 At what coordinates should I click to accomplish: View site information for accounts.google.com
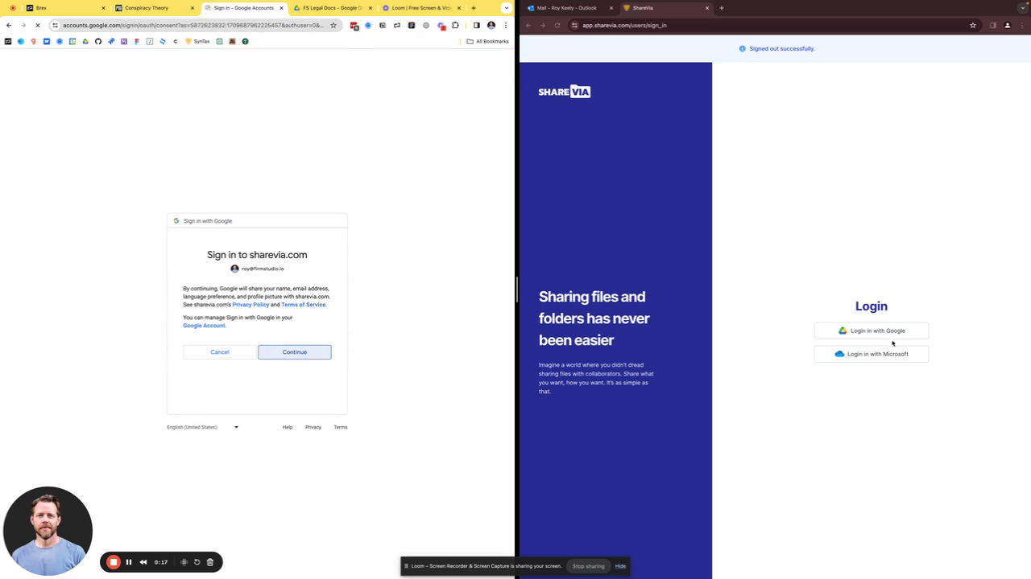pyautogui.click(x=55, y=25)
